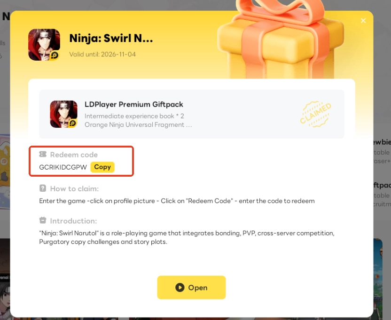Click the LDPlayer Premium Giftpack thumbnail
This screenshot has width=391, height=320.
coord(63,114)
